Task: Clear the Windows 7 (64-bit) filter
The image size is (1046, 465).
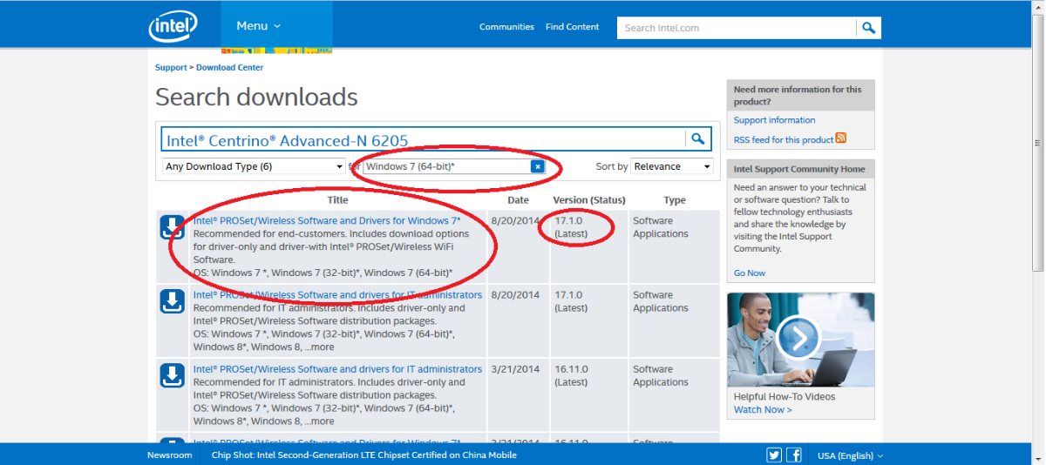Action: (x=538, y=166)
